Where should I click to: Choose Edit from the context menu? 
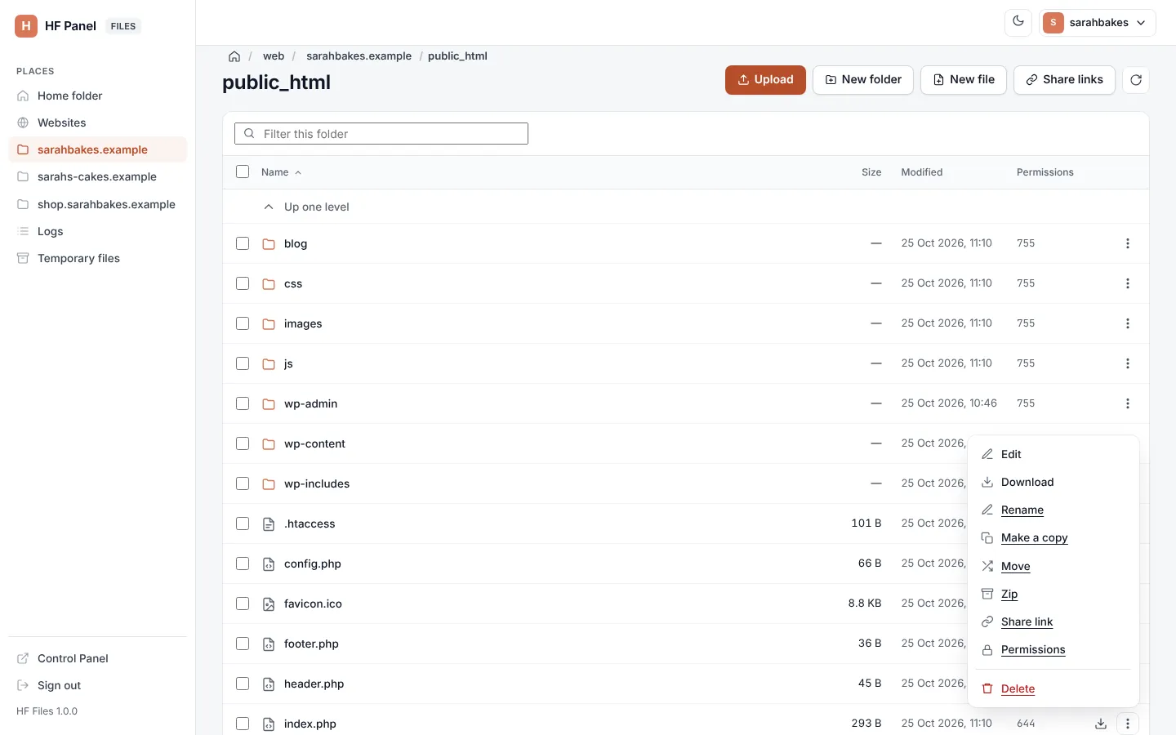(x=1053, y=454)
